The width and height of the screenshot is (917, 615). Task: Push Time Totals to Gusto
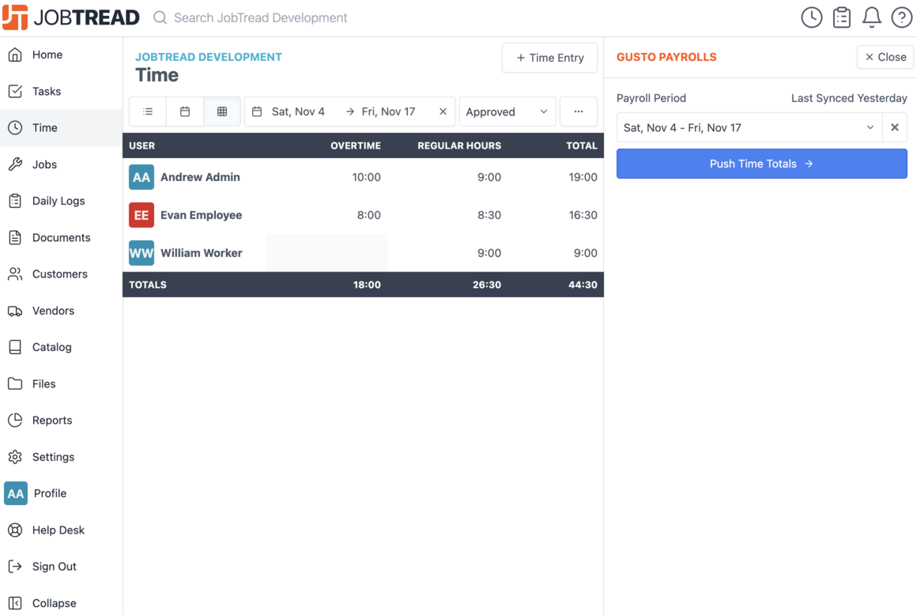click(761, 164)
